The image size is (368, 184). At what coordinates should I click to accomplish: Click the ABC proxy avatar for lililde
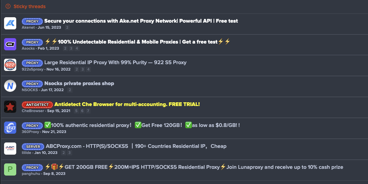tap(10, 149)
